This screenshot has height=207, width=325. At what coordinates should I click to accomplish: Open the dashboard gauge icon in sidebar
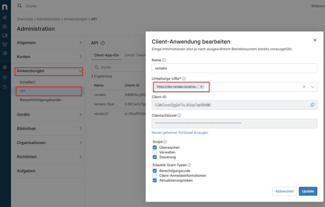click(x=5, y=26)
